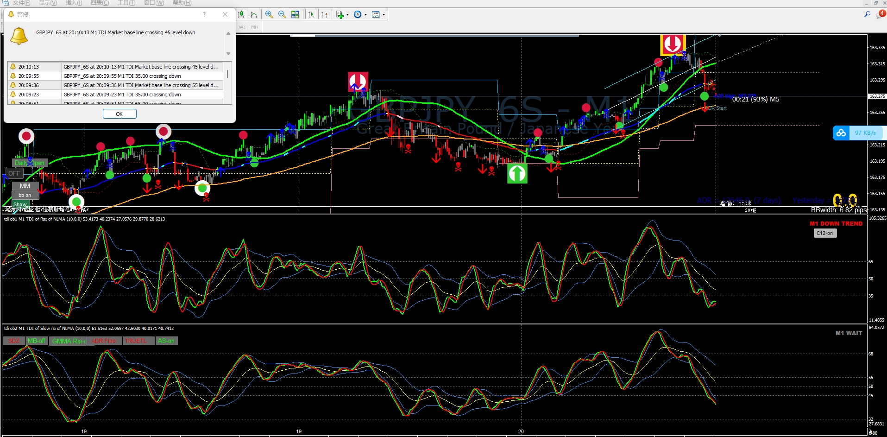Image resolution: width=887 pixels, height=437 pixels.
Task: Toggle chart shift icon
Action: (x=324, y=14)
